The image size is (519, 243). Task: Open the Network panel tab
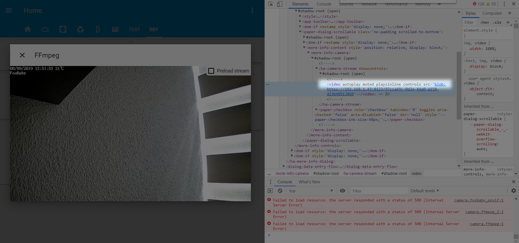(369, 4)
